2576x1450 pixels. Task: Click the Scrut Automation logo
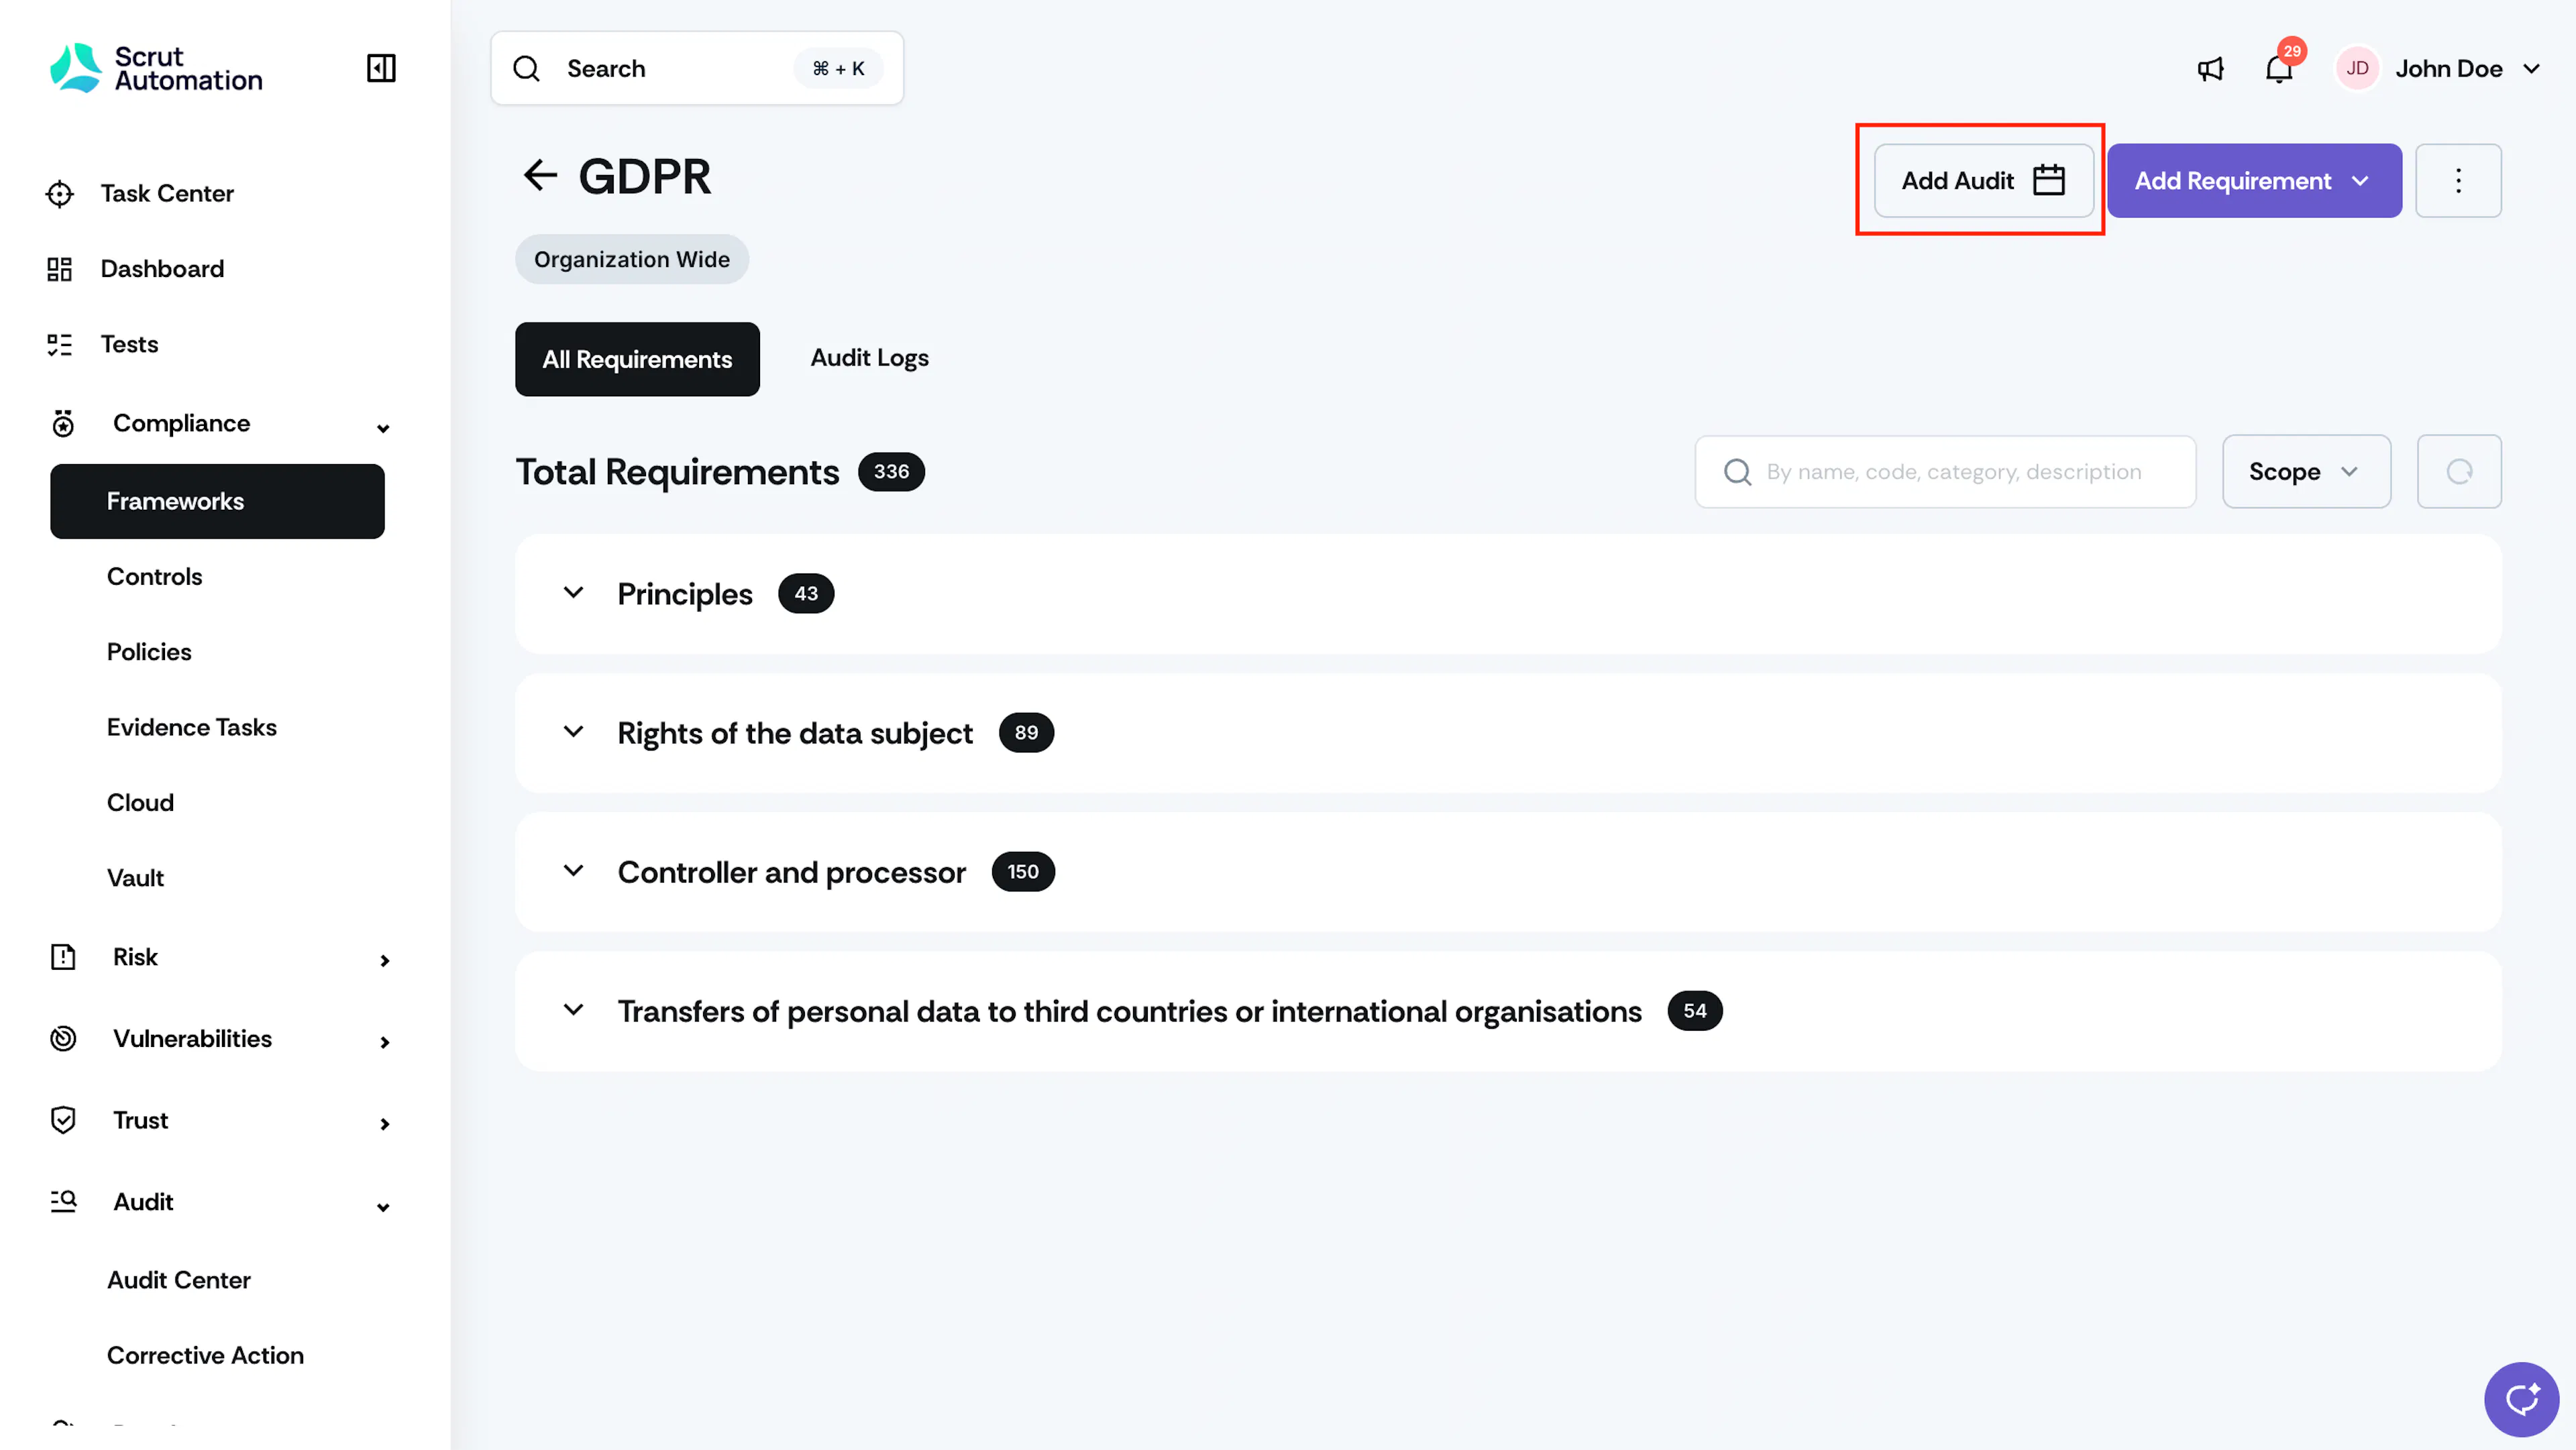pos(156,68)
